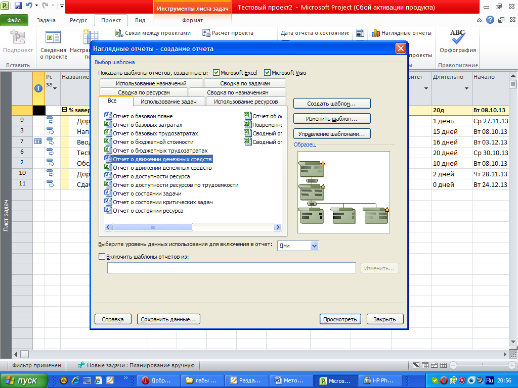Select Visio report Отчет о базовом плане
This screenshot has height=388, width=518.
tap(139, 116)
